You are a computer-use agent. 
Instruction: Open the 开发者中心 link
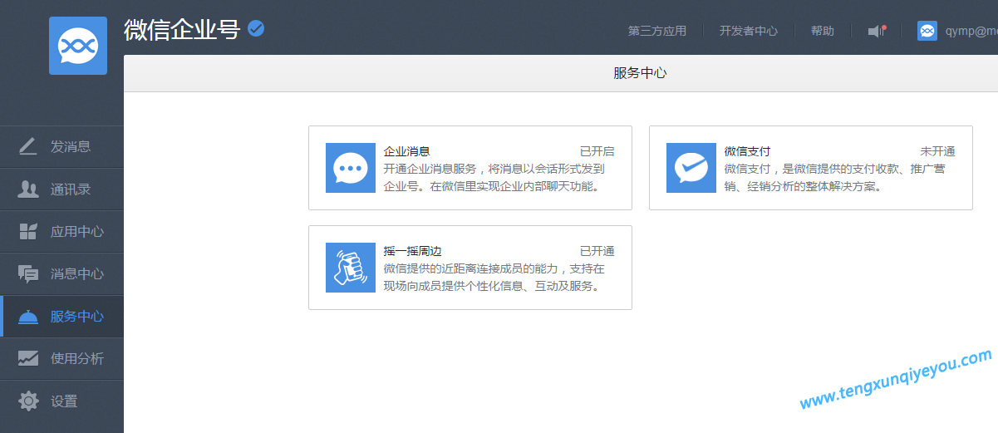749,31
